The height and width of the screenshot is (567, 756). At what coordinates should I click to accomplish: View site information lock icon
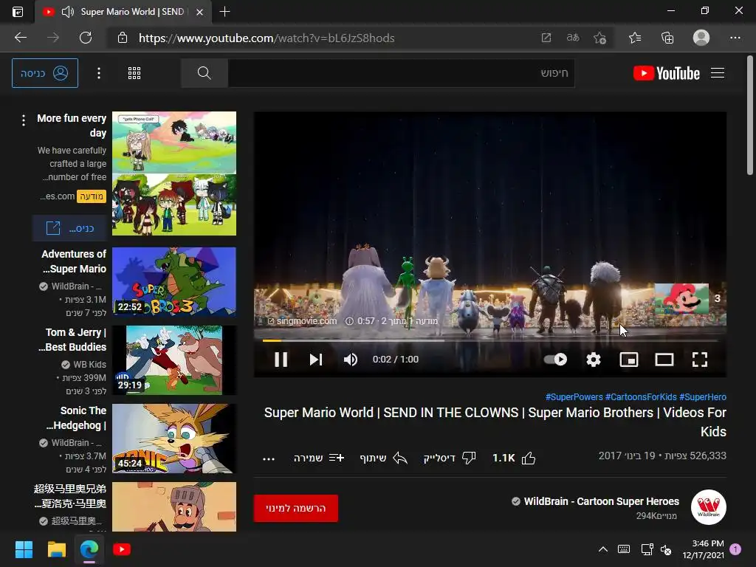tap(123, 38)
